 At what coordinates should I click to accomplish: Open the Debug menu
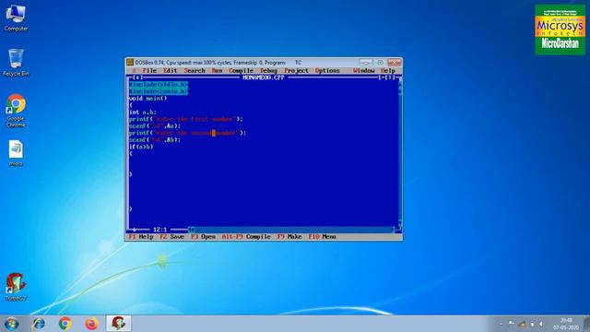268,70
